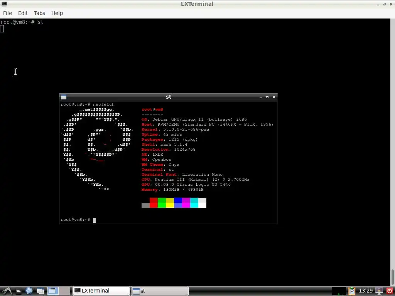395x296 pixels.
Task: Switch to the highlighted desktop in pager
Action: [x=53, y=291]
